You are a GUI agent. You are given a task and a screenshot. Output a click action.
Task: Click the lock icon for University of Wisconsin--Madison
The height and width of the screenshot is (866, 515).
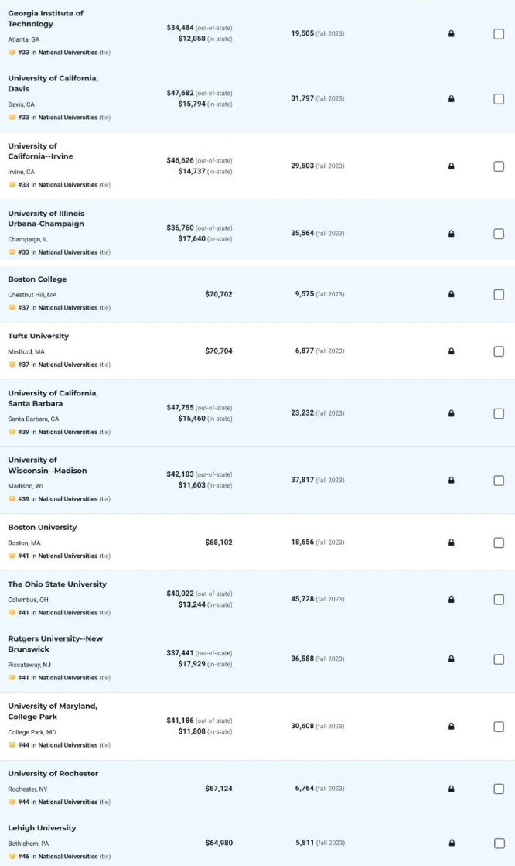pyautogui.click(x=451, y=481)
